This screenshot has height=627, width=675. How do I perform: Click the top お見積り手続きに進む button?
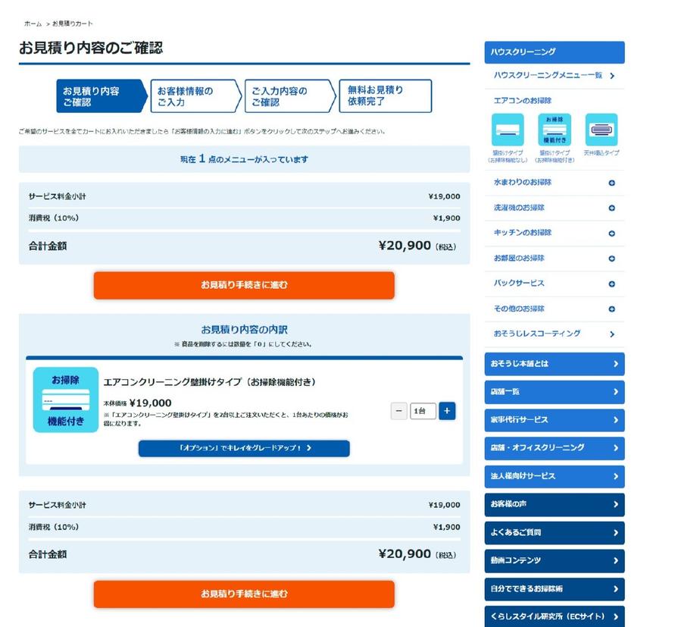tap(244, 286)
